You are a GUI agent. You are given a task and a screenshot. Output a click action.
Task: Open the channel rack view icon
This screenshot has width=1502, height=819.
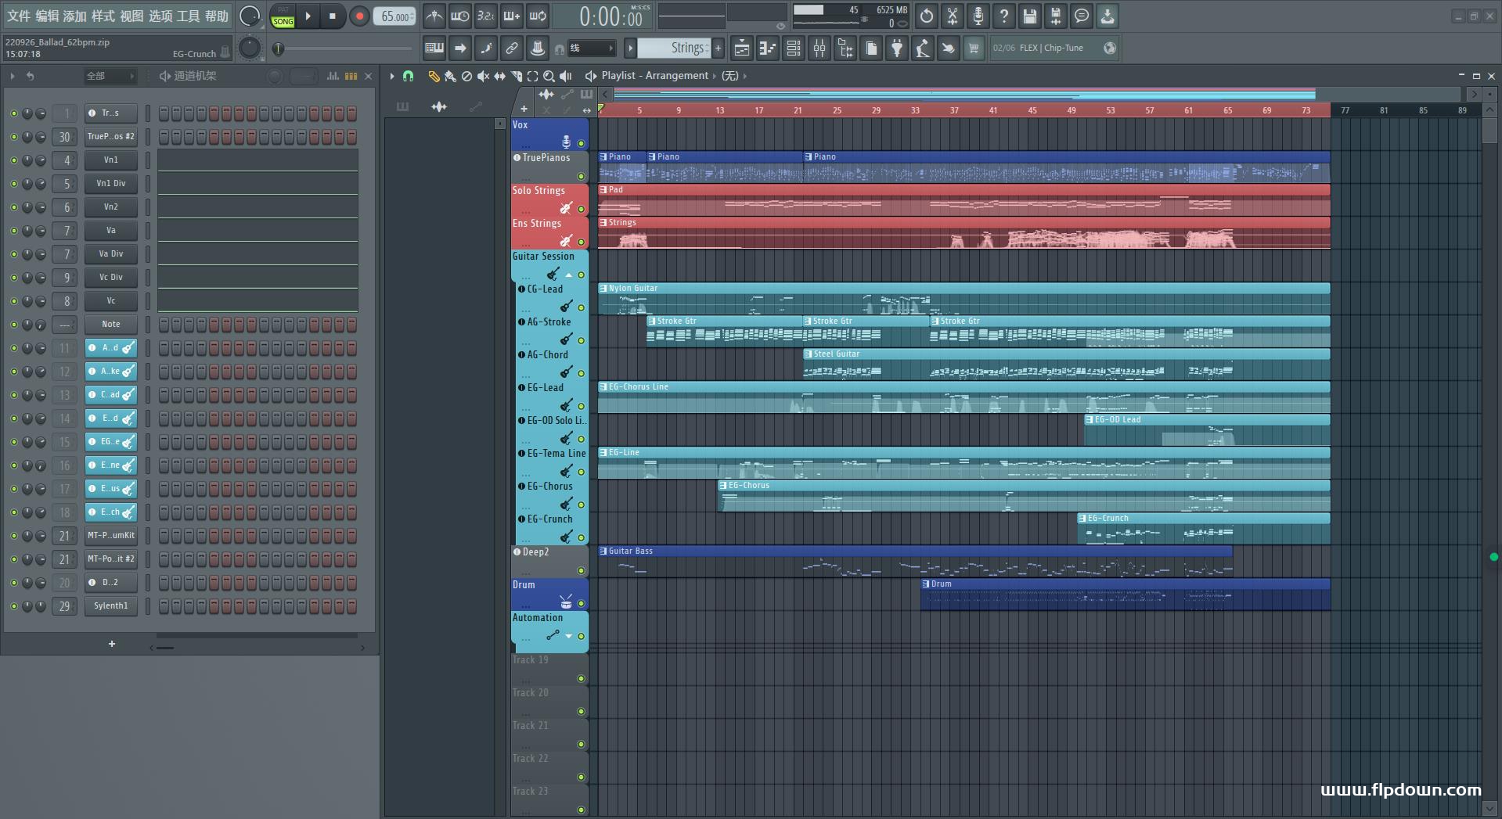[x=794, y=48]
